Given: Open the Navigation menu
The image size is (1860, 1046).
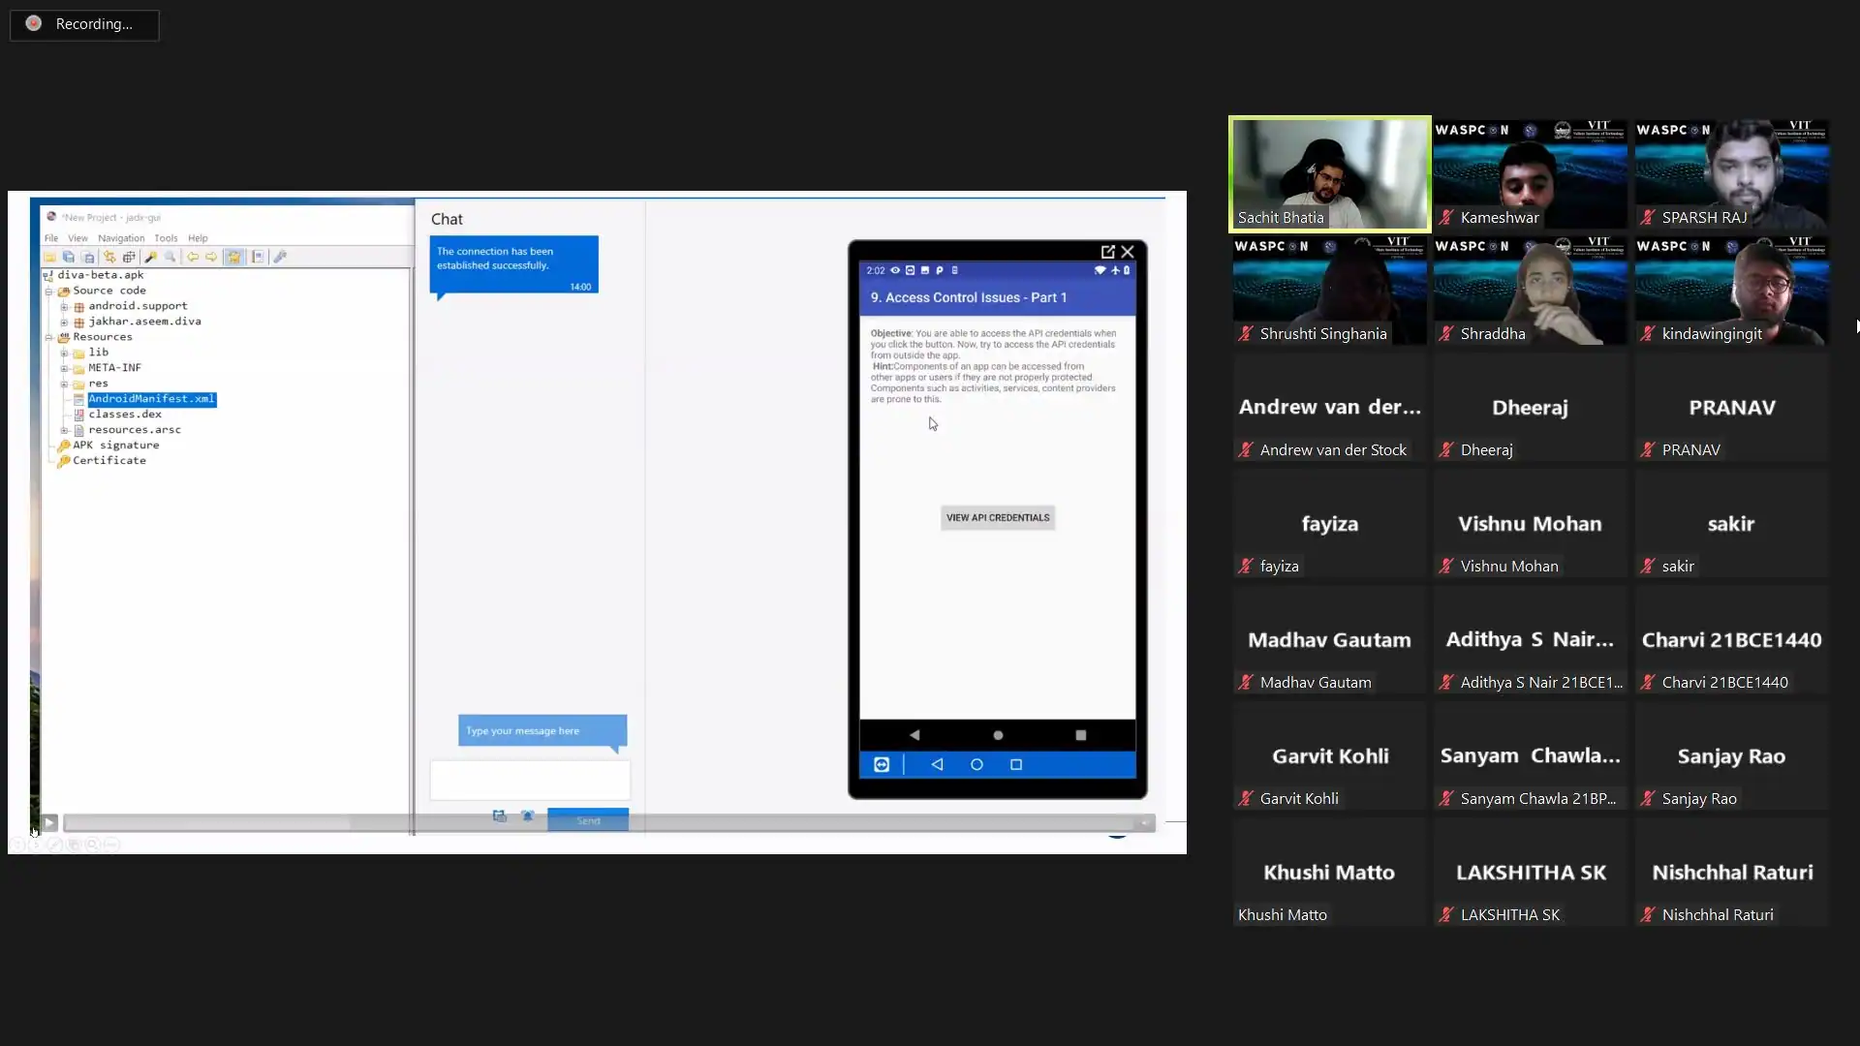Looking at the screenshot, I should 121,238.
